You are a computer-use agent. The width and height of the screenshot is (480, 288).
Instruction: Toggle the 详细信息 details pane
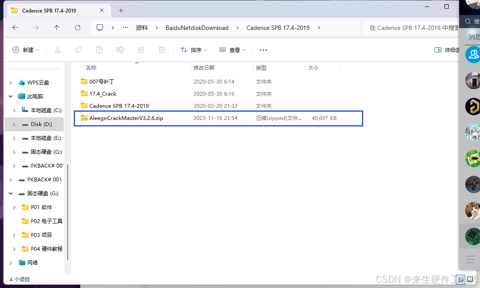point(446,50)
